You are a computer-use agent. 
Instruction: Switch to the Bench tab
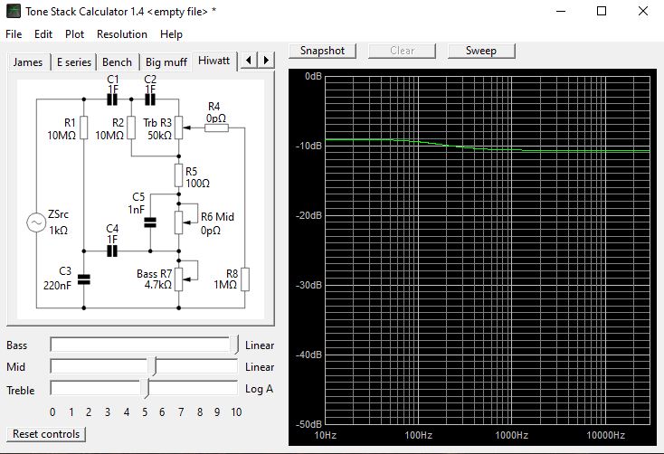point(118,62)
